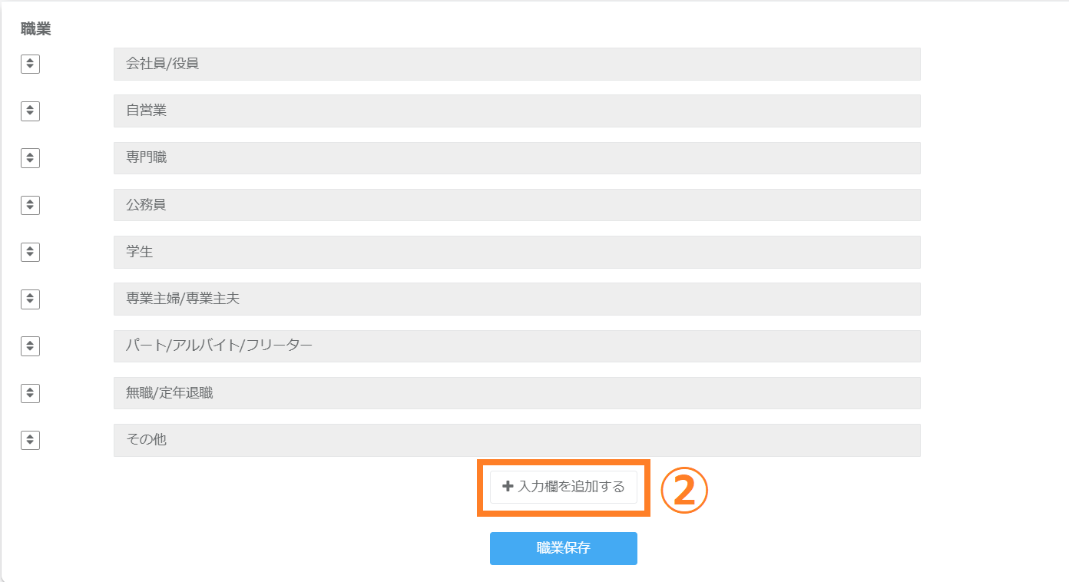
Task: Click the sort handle beside 会社員/役員
Action: point(30,64)
